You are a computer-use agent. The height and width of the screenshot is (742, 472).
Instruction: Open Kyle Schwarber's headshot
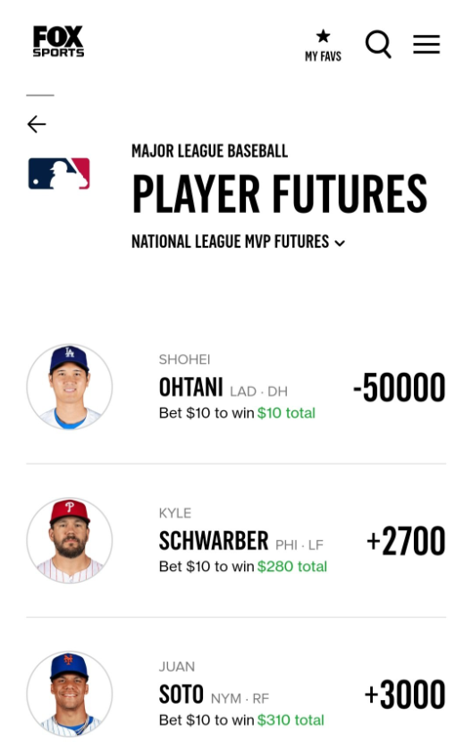point(70,540)
